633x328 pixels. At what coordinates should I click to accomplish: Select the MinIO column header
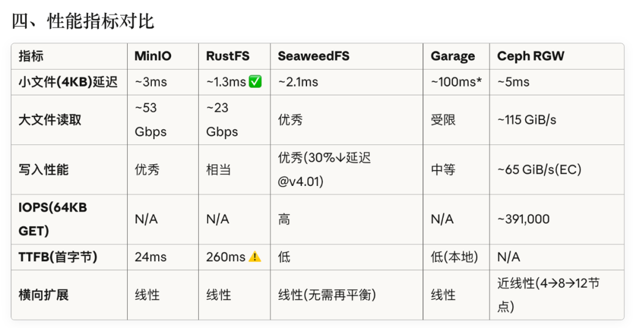point(153,56)
